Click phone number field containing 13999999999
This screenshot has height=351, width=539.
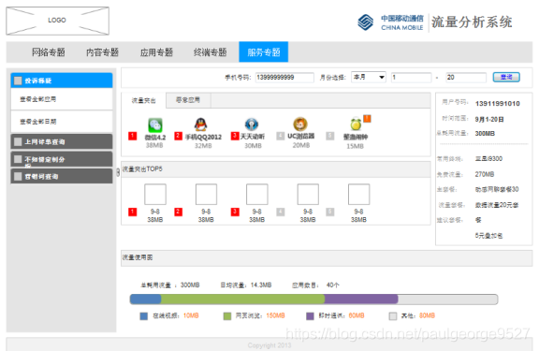click(284, 78)
